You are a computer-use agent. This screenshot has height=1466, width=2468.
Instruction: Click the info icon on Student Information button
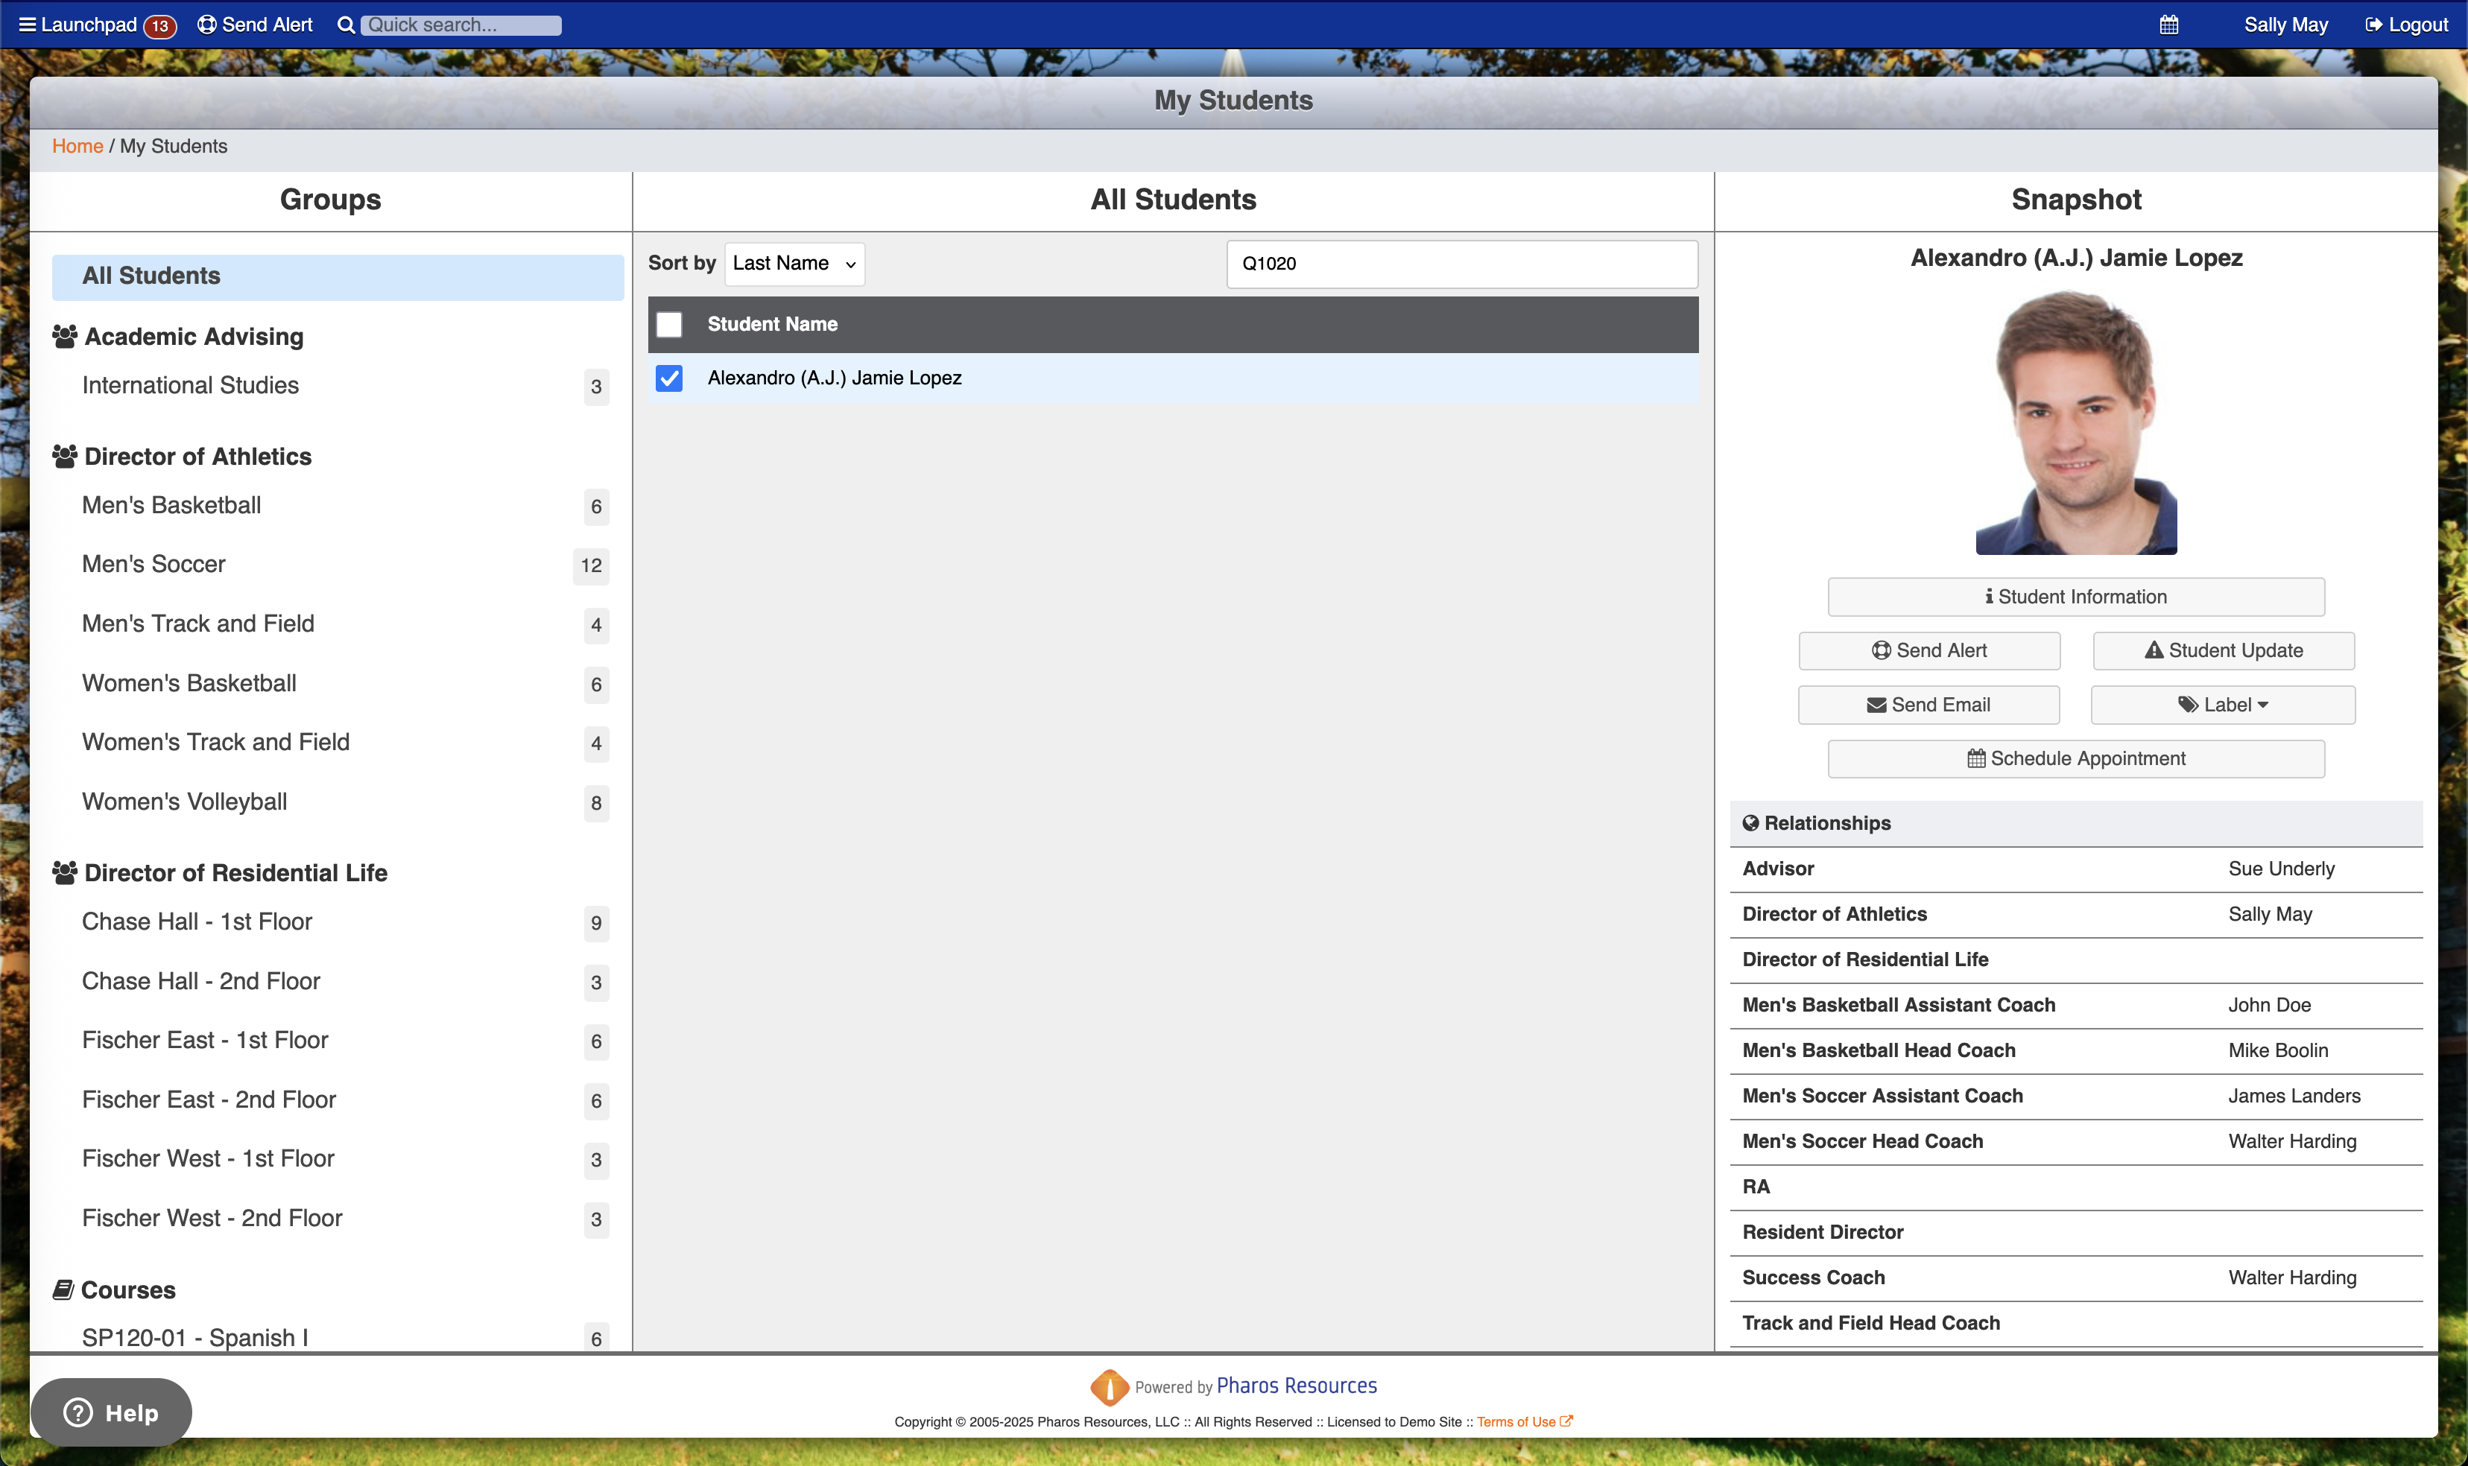point(1989,597)
